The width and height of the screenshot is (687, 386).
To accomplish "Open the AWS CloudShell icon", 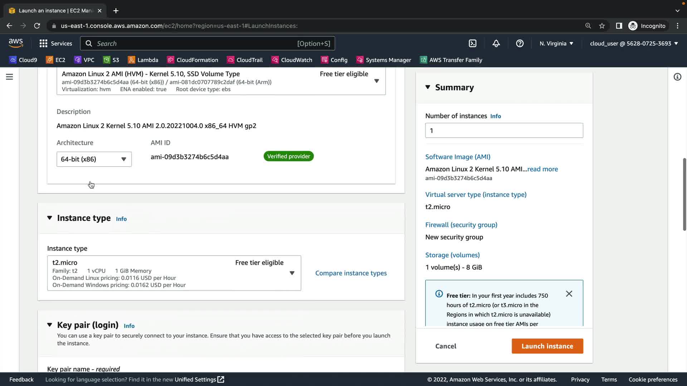I will (473, 43).
